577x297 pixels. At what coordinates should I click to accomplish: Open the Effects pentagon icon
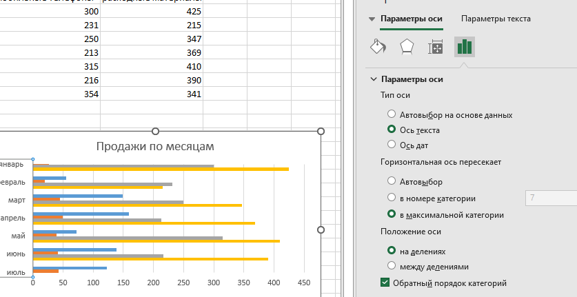coord(407,47)
